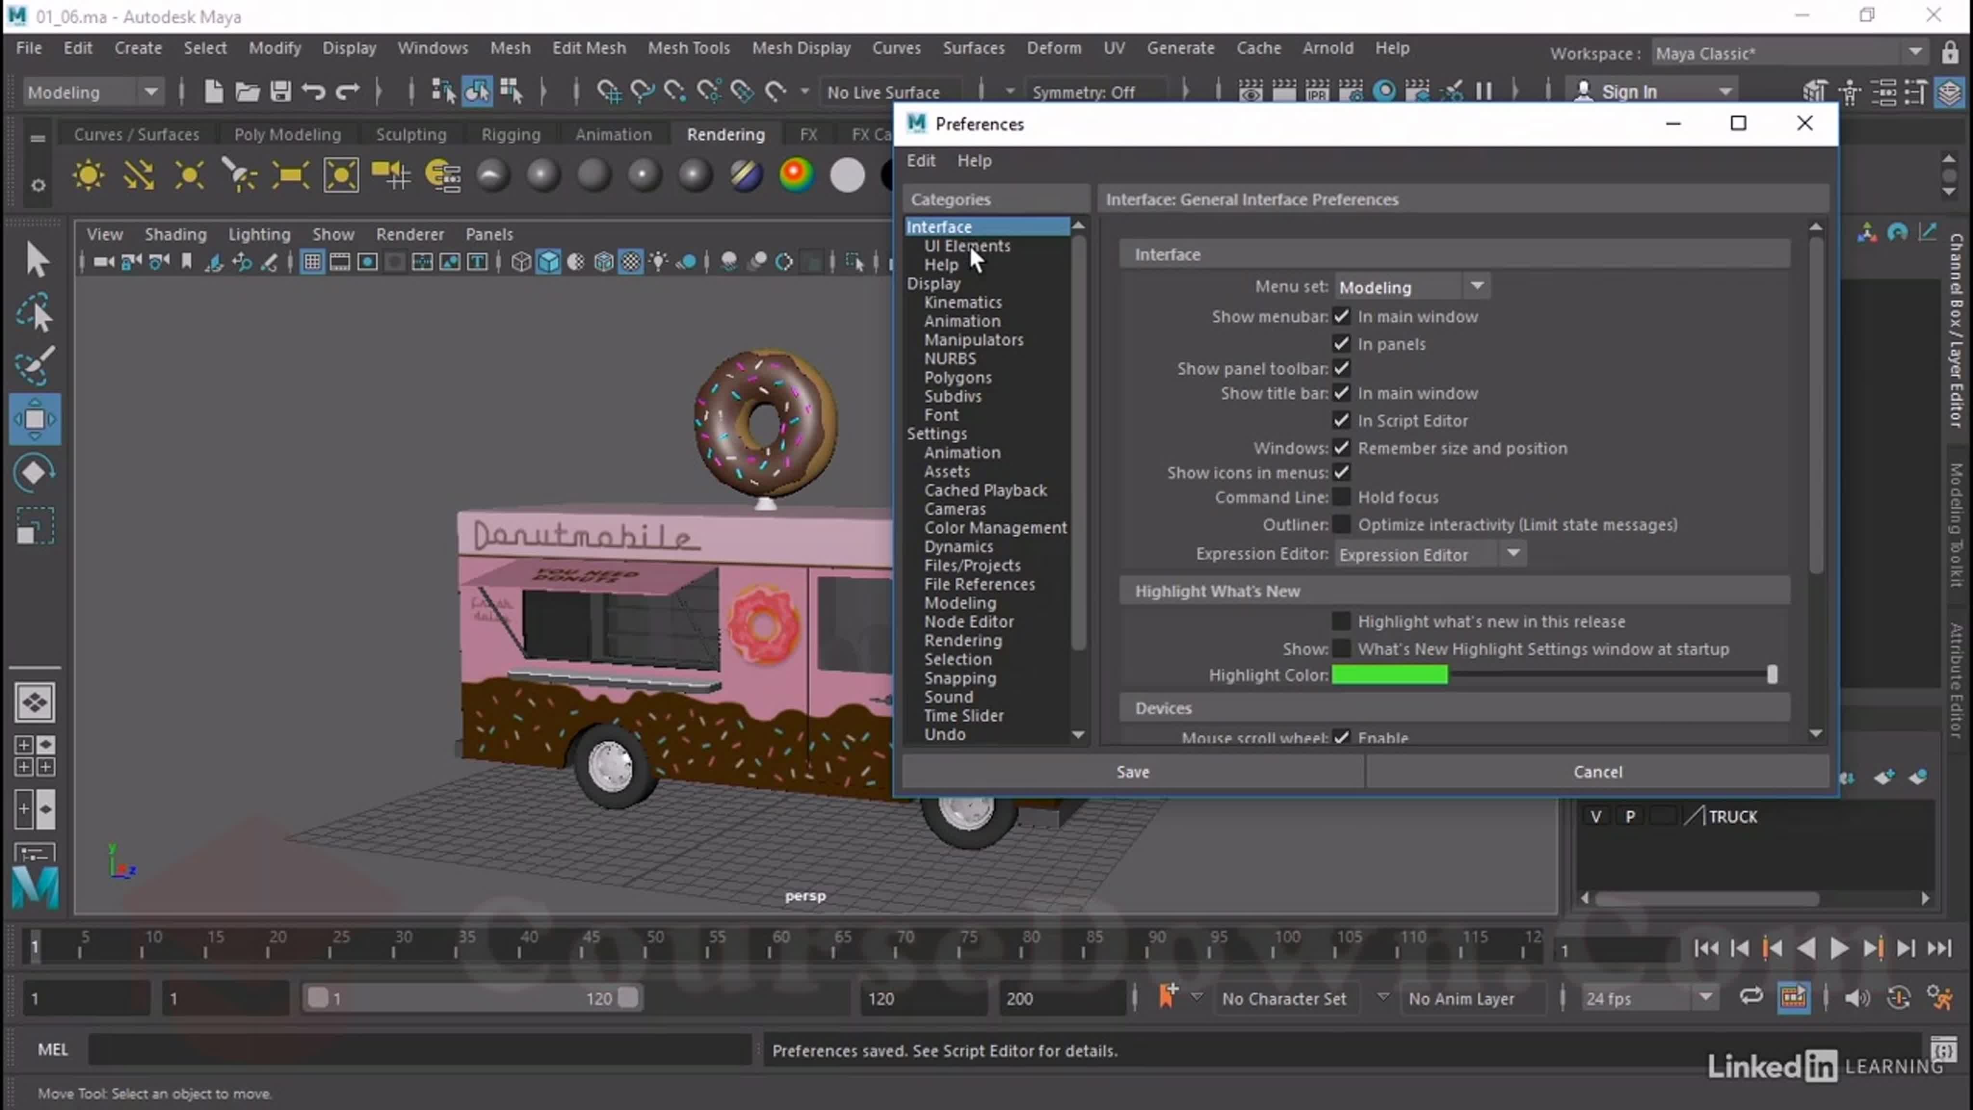Activate the Lasso select tool
Viewport: 1973px width, 1110px height.
(x=35, y=313)
